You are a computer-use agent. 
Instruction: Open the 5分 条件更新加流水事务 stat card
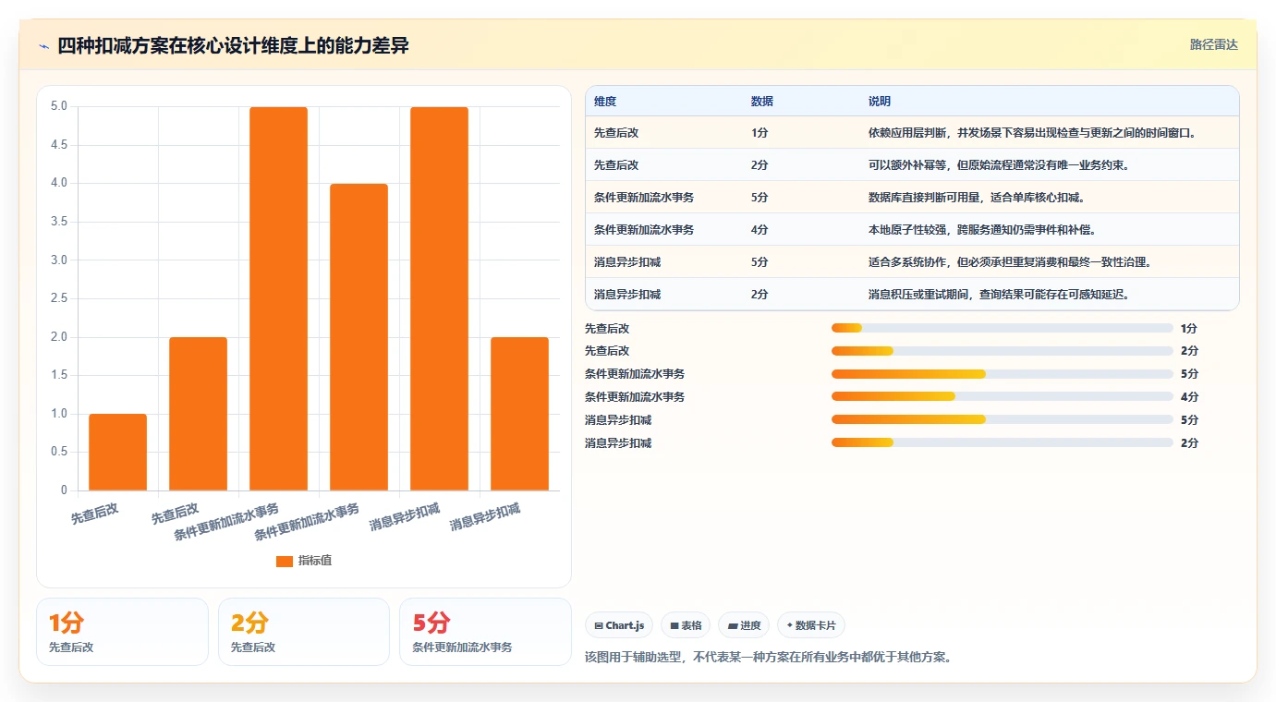point(485,632)
